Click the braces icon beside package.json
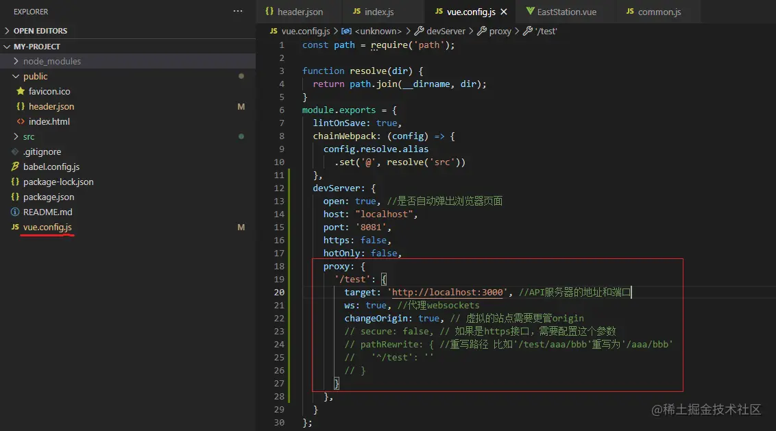This screenshot has height=431, width=776. (x=15, y=197)
